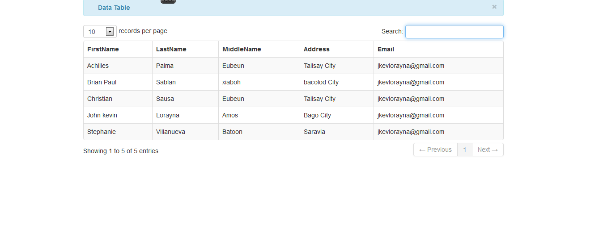The width and height of the screenshot is (599, 229).
Task: Click the xiaboh middle name cell
Action: (259, 82)
